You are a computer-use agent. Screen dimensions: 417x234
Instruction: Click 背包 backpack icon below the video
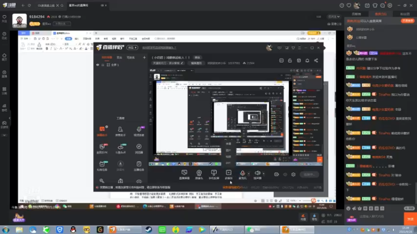pos(314,217)
